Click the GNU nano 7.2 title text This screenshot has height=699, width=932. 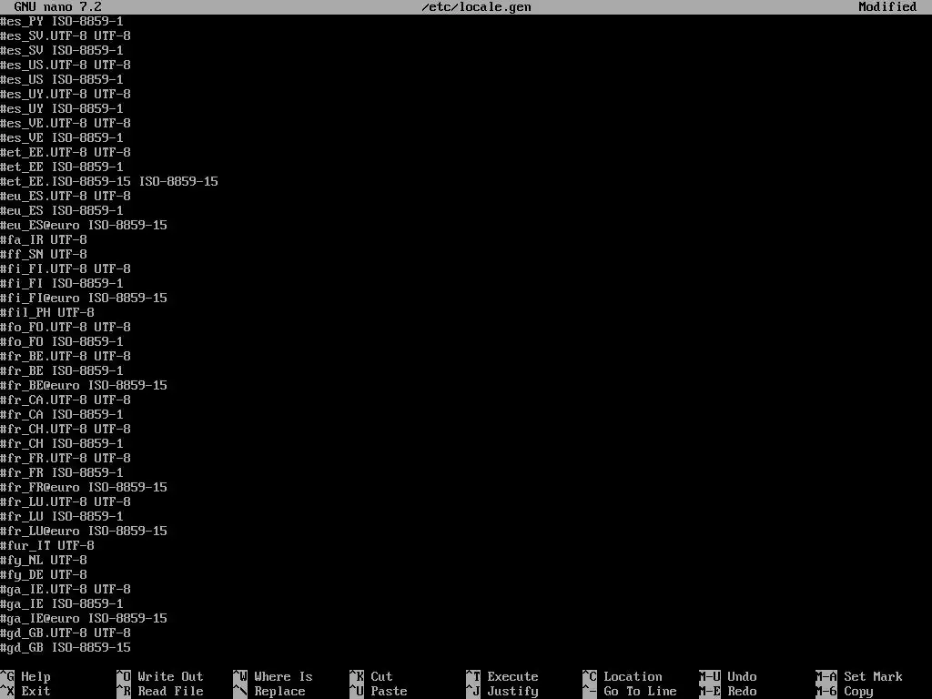tap(57, 7)
